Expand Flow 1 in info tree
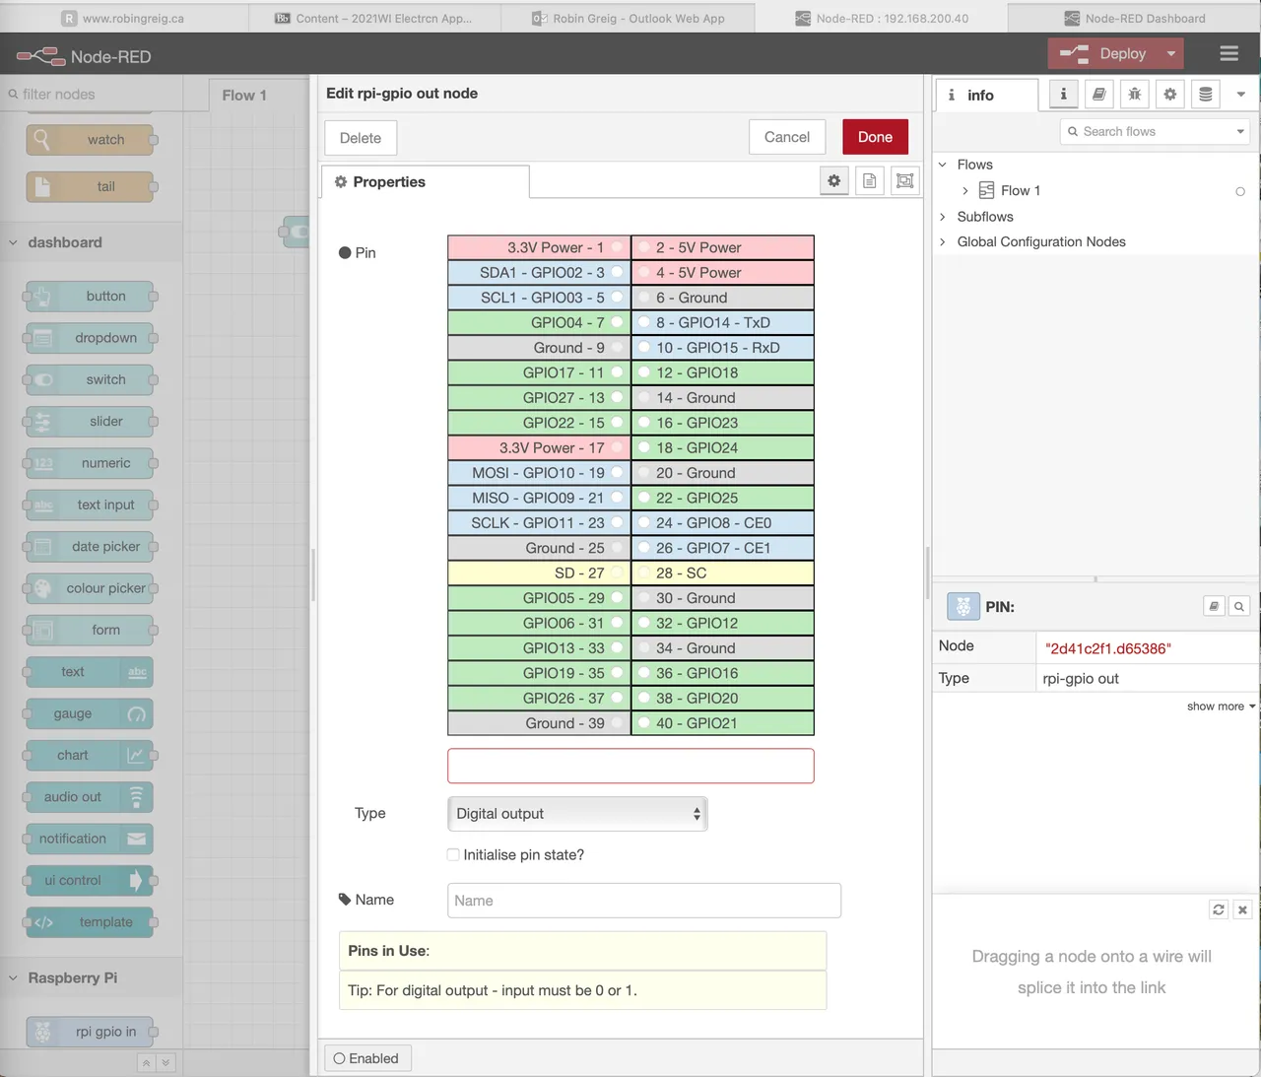Screen dimensions: 1261x1077 (965, 190)
